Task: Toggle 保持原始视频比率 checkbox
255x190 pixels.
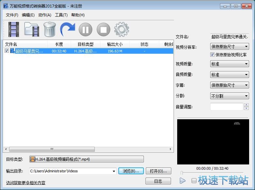Action: click(212, 55)
